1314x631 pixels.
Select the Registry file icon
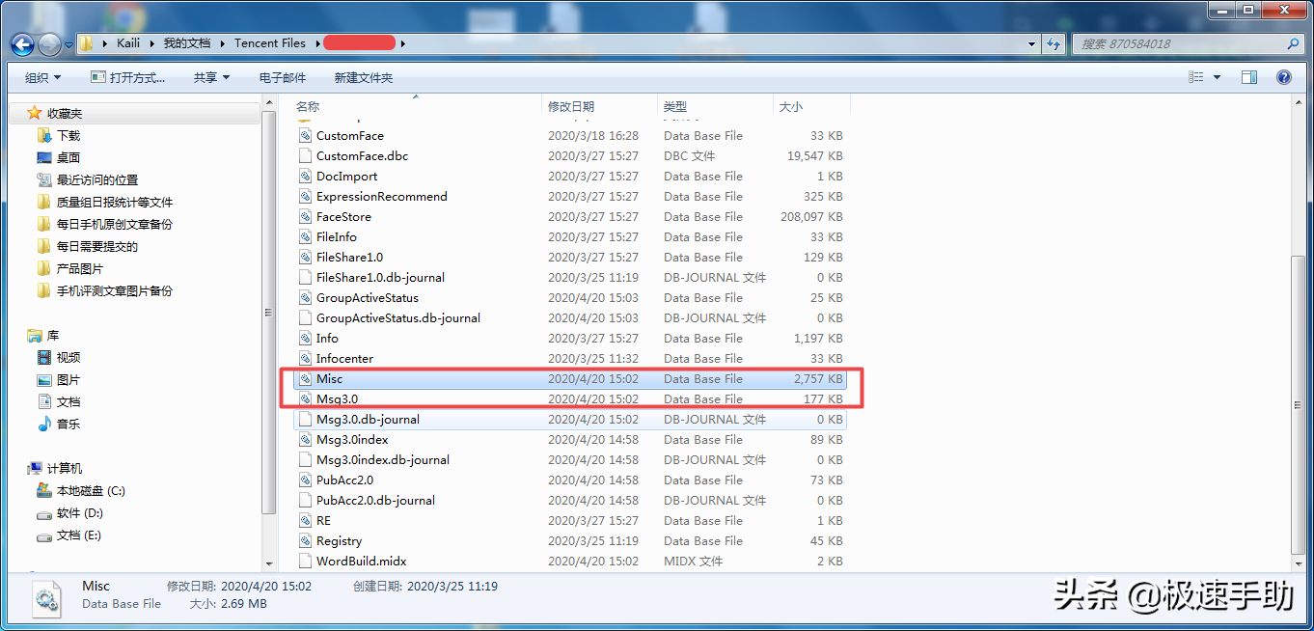[x=305, y=541]
